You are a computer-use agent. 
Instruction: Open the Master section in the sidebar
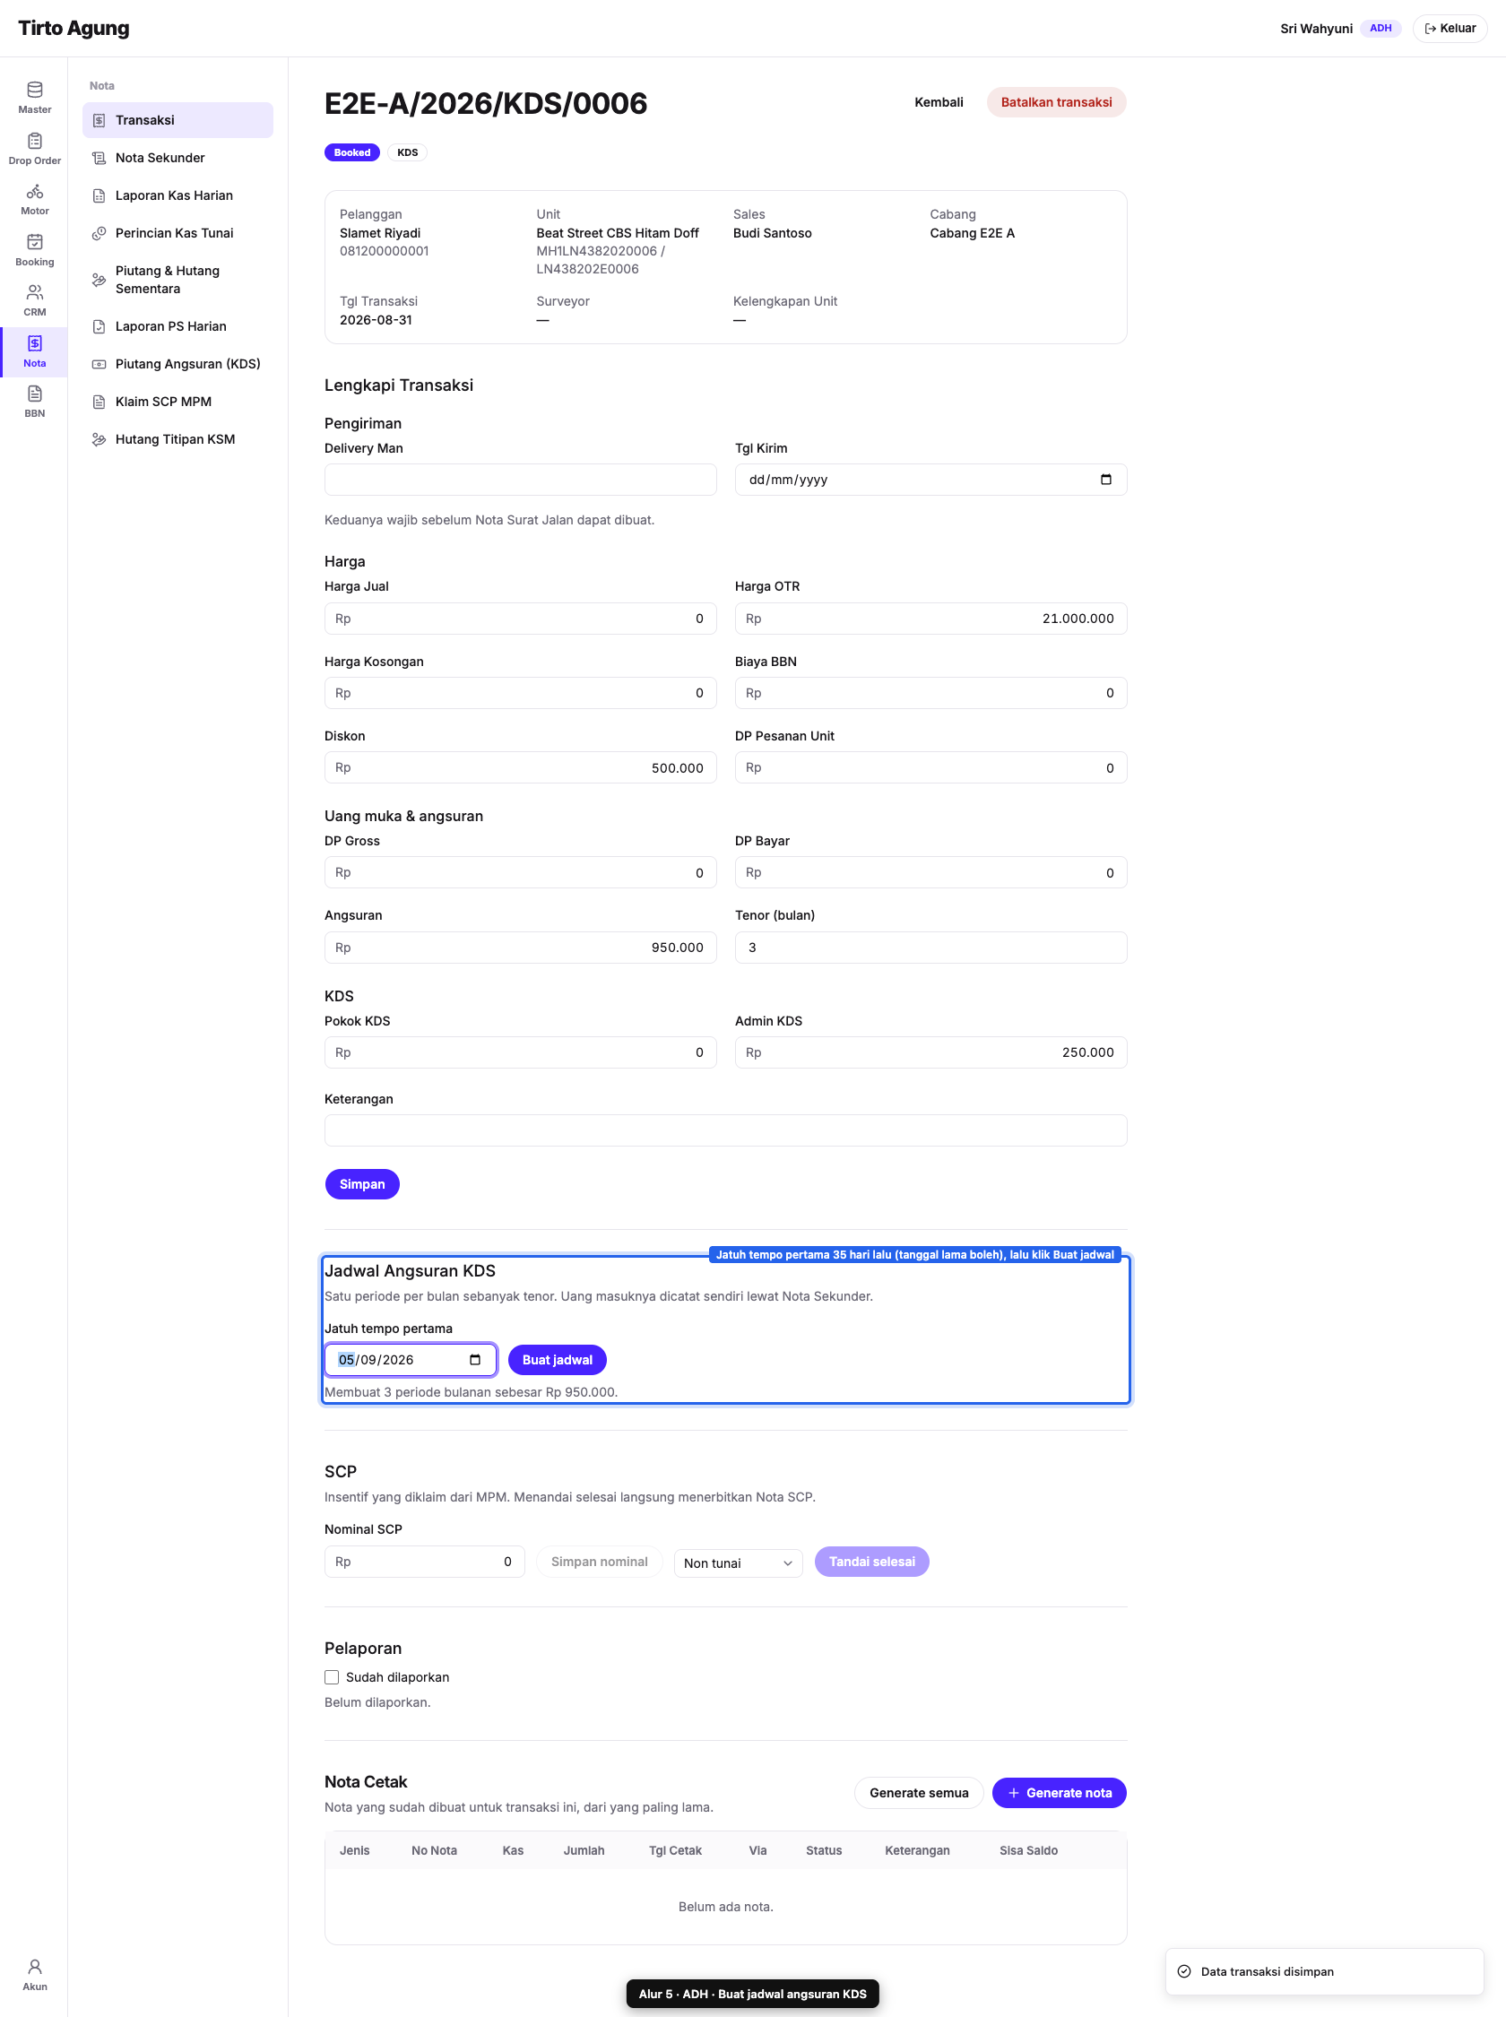[34, 98]
